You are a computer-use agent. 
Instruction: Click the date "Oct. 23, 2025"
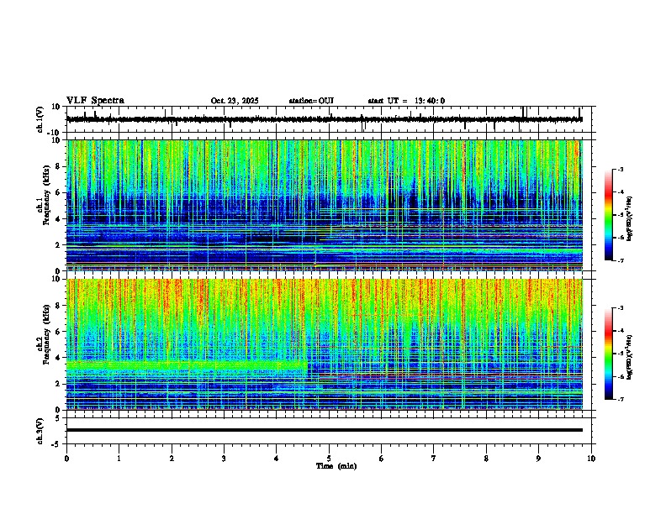point(235,101)
